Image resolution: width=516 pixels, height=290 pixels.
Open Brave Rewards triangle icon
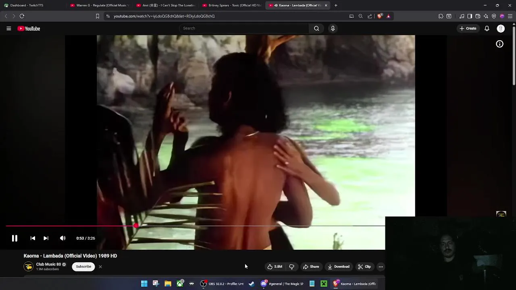coord(388,16)
